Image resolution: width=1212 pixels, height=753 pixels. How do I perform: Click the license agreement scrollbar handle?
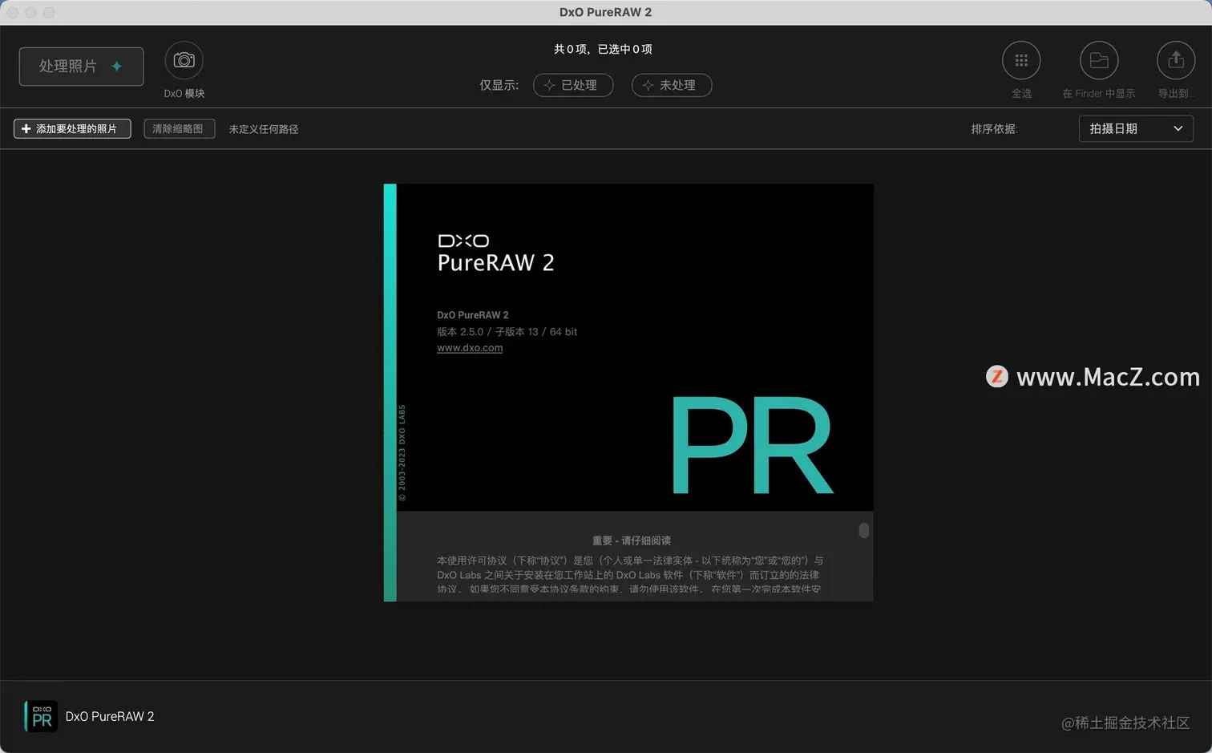click(863, 531)
